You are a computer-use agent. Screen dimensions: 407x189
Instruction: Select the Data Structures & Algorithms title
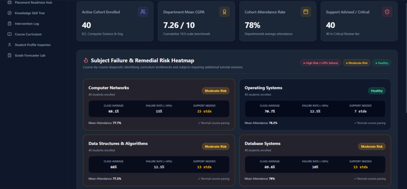point(118,144)
